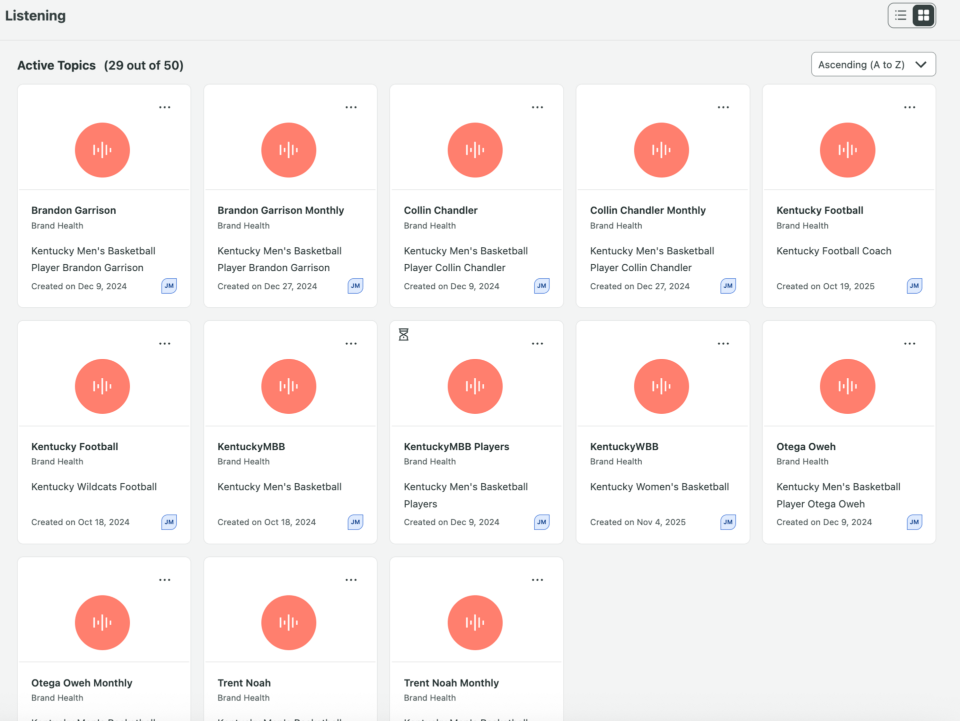960x721 pixels.
Task: Click the JM avatar on Kentucky Football Coach card
Action: (x=914, y=286)
